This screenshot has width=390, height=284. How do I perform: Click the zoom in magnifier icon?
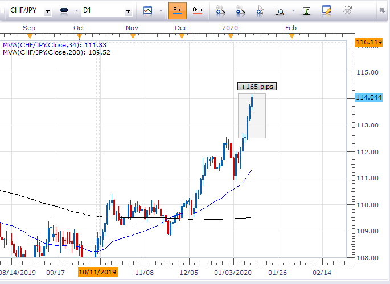pyautogui.click(x=220, y=10)
